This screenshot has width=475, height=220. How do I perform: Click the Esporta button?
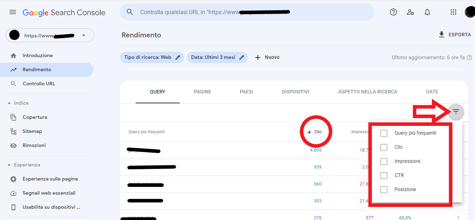pyautogui.click(x=455, y=35)
